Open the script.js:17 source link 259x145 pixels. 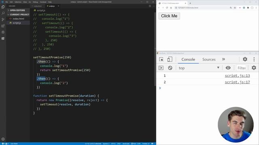coord(237,82)
